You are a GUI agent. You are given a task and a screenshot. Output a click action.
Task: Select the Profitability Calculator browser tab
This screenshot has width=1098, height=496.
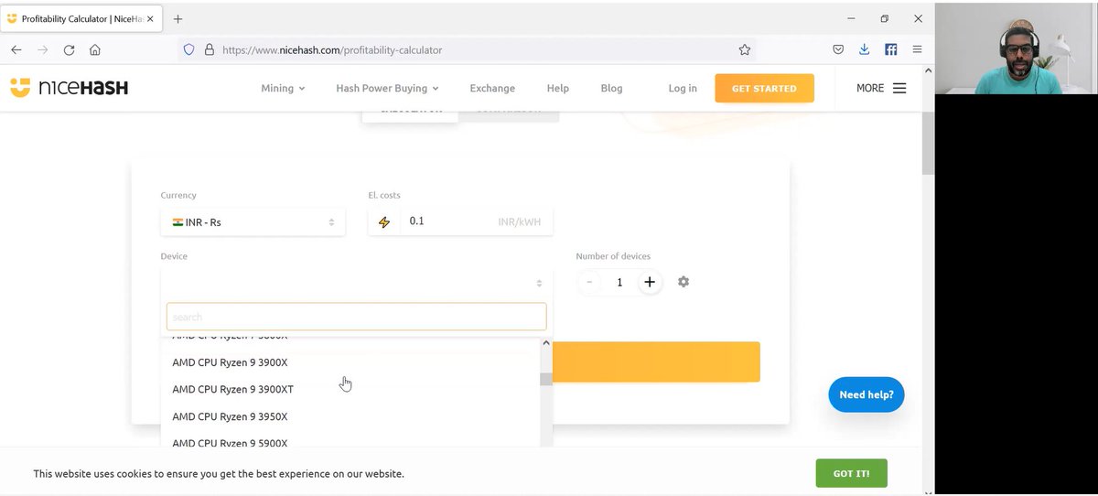[x=81, y=18]
